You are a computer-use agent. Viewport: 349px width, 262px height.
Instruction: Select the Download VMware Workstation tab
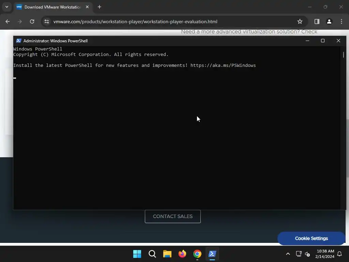coord(53,7)
